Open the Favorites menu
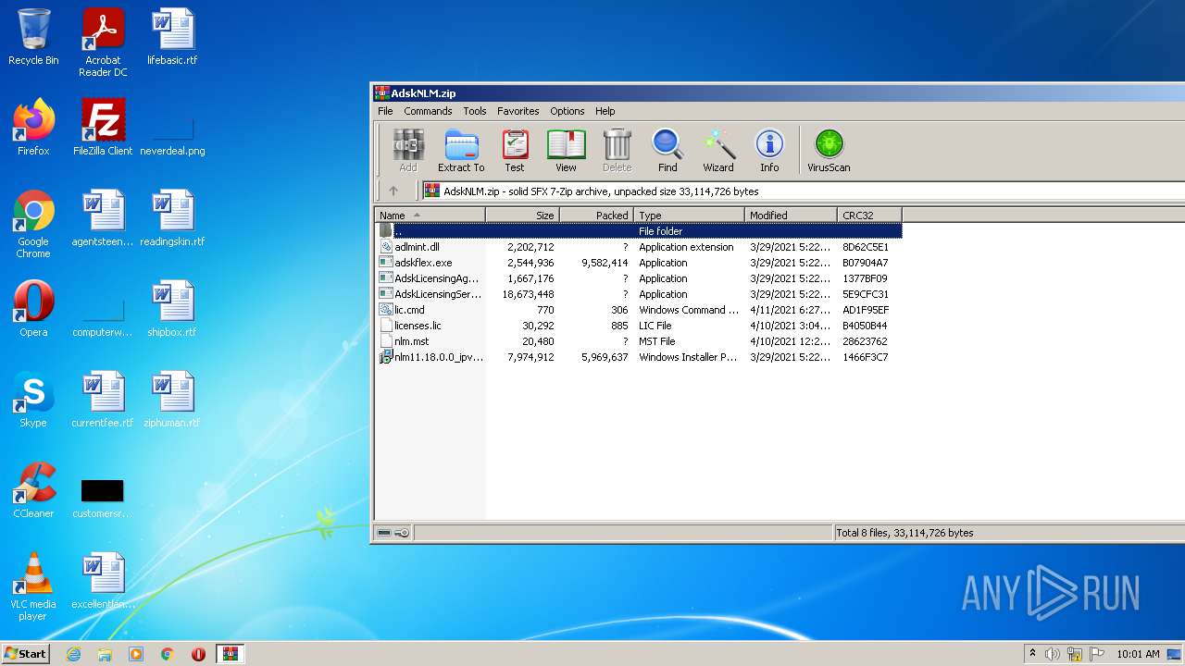 [x=518, y=111]
